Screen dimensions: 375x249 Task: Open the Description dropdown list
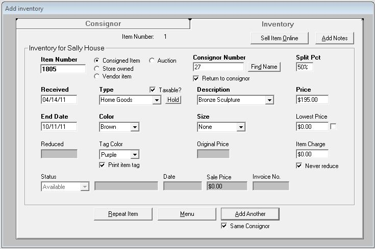coord(269,100)
